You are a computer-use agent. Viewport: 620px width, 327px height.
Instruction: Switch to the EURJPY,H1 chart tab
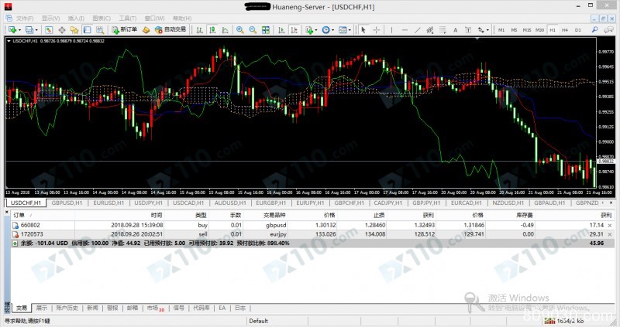(x=310, y=203)
